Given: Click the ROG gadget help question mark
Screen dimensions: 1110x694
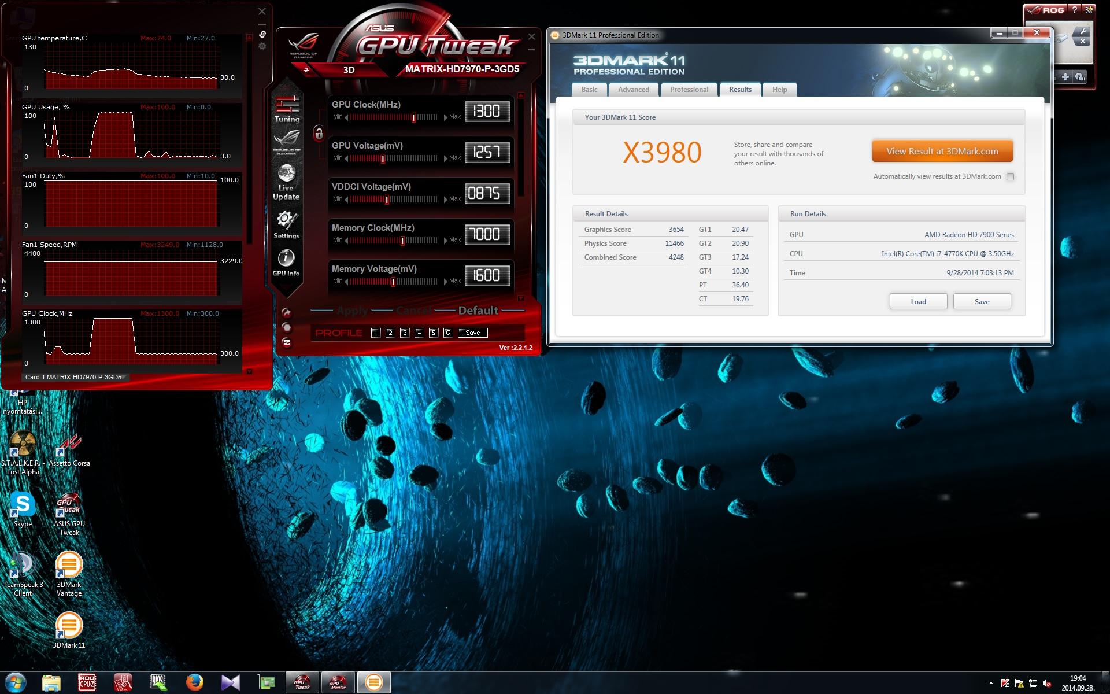Looking at the screenshot, I should [x=1074, y=10].
